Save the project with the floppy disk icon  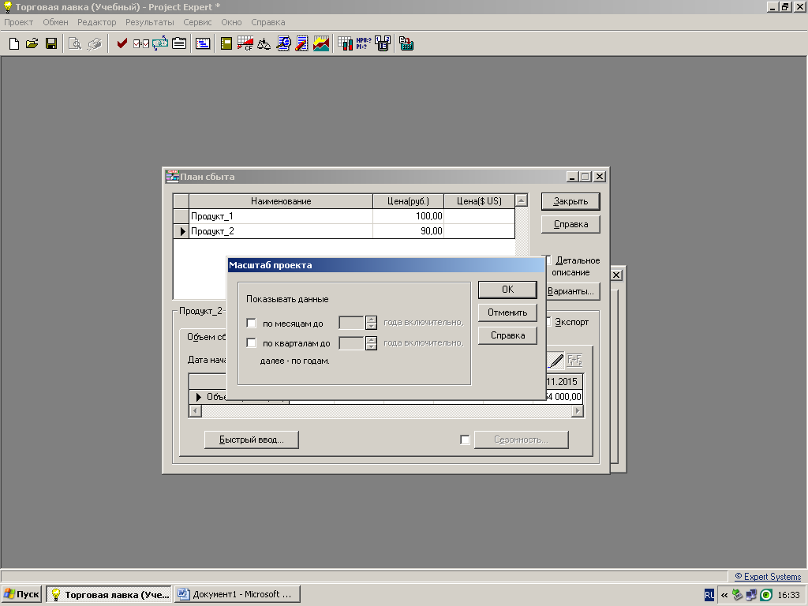(x=50, y=44)
